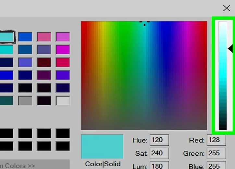Focus the Sat input box

click(159, 153)
